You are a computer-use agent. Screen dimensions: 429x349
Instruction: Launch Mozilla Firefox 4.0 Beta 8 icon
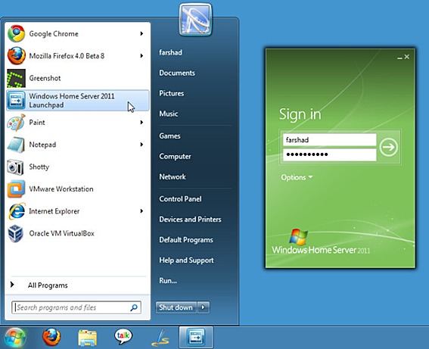coord(17,56)
